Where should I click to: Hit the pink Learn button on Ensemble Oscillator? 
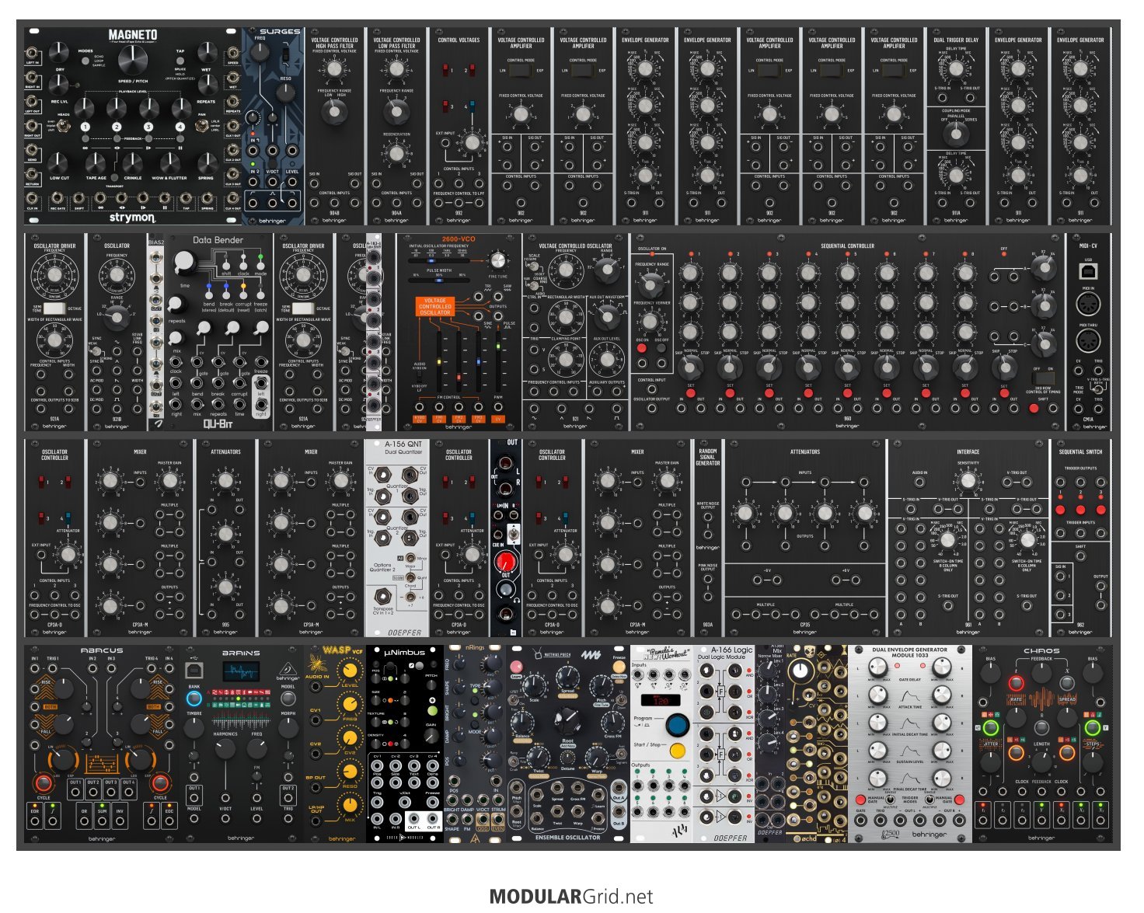(x=516, y=667)
